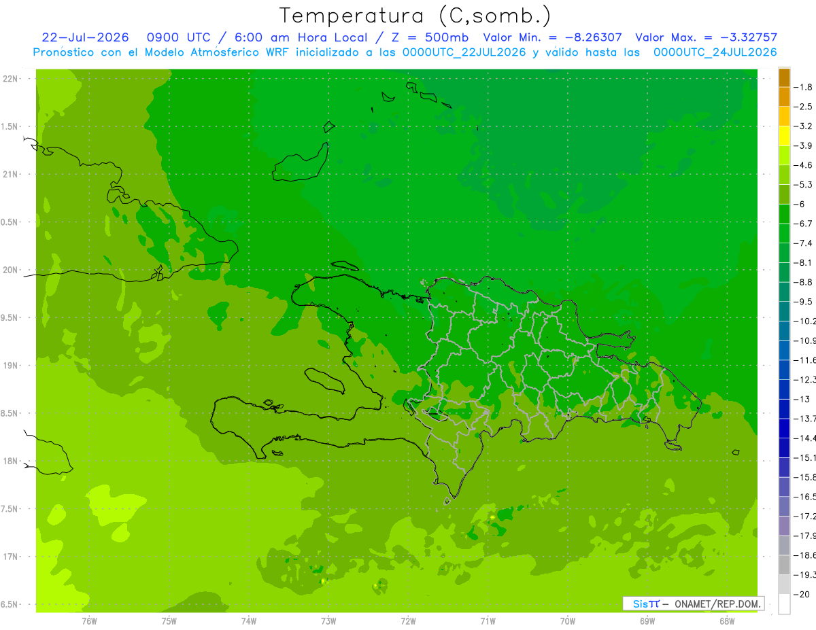Click the "Valor Min. = -8.26307" readout

tap(552, 37)
